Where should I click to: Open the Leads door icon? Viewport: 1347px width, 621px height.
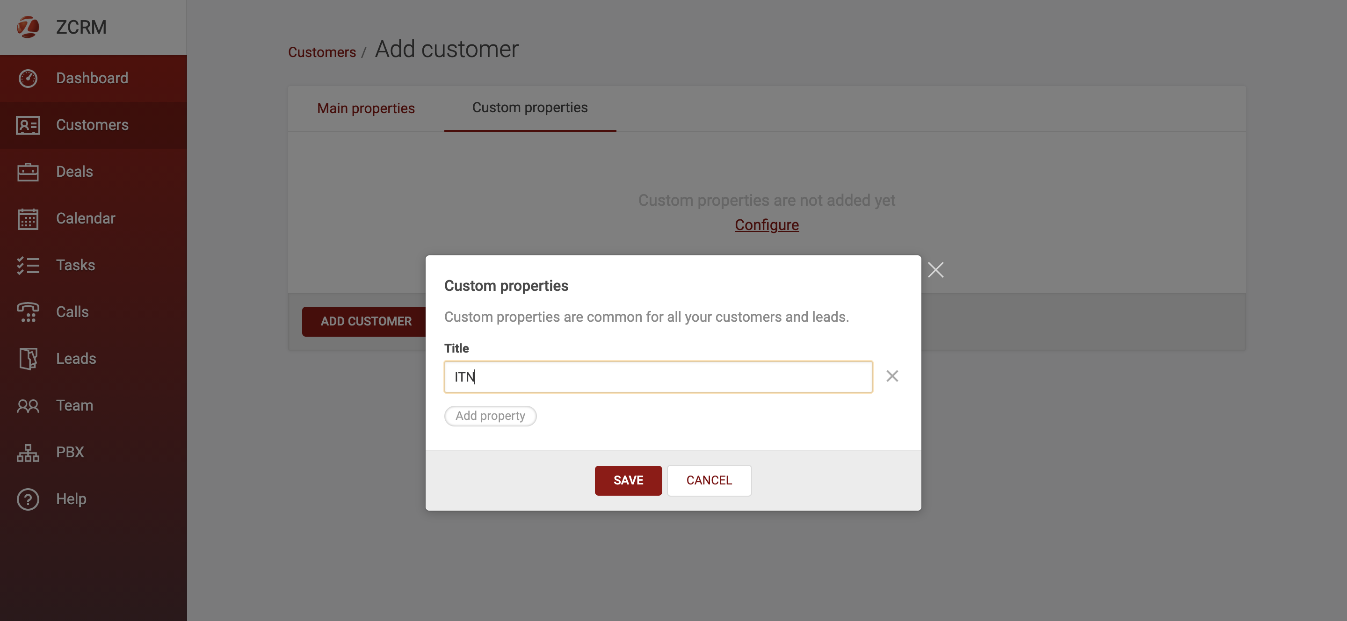(x=28, y=359)
